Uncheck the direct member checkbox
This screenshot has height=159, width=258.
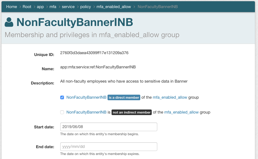coord(62,97)
